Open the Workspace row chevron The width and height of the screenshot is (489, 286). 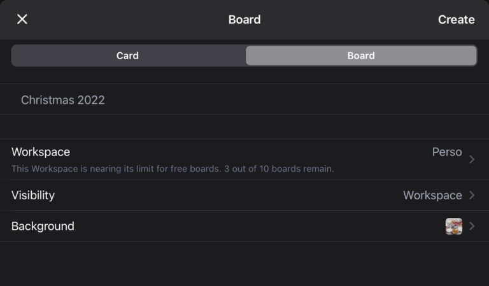click(x=472, y=159)
